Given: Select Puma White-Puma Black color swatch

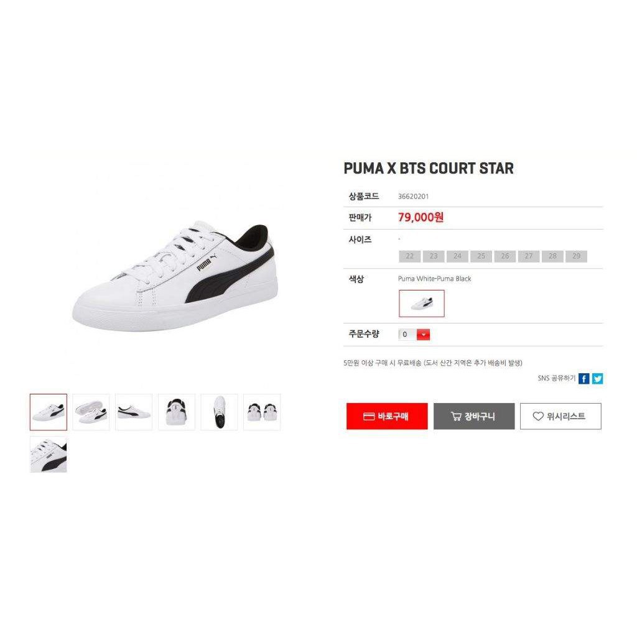Looking at the screenshot, I should (x=422, y=304).
